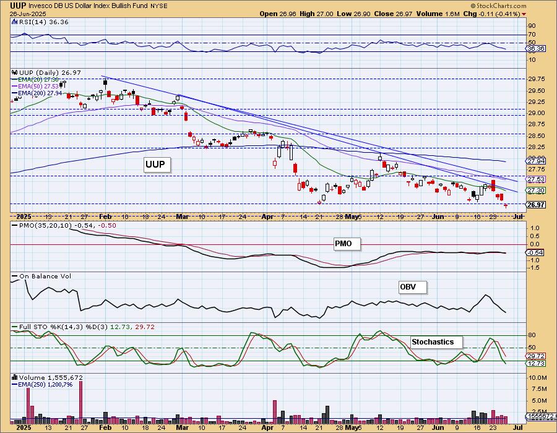
Task: Click the 2025 label on price chart date axis
Action: point(24,216)
